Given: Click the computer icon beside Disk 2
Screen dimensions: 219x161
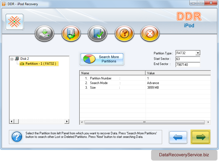Looking at the screenshot, I should click(17, 58).
